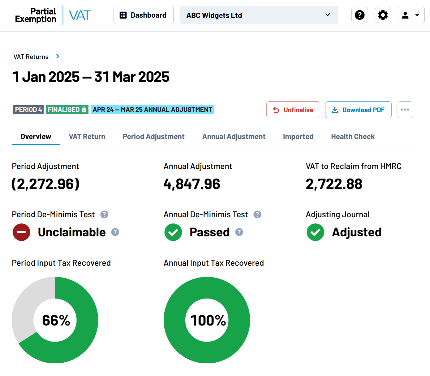The image size is (430, 376).
Task: Click the help icon beside Annual De-Minimis Test
Action: 257,214
